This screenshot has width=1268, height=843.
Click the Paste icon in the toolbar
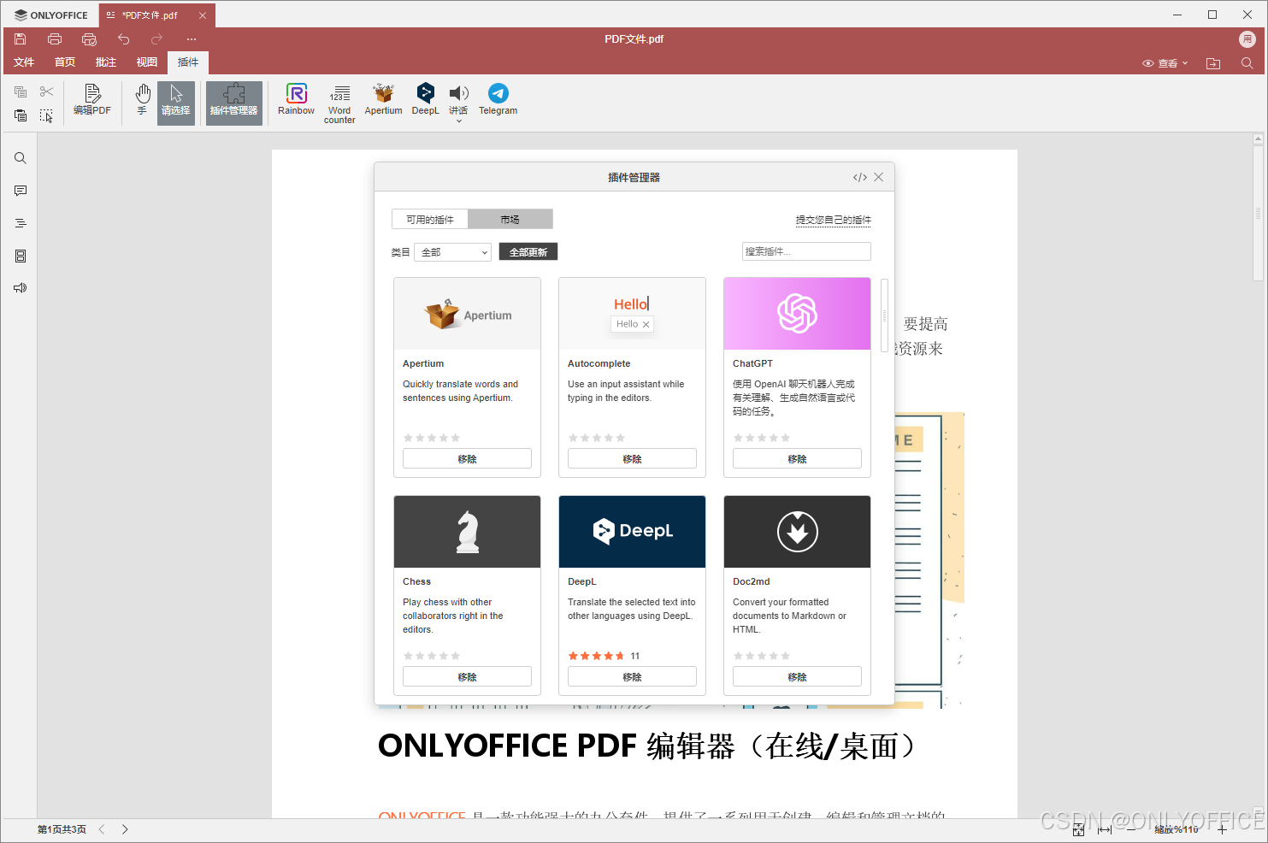(21, 115)
